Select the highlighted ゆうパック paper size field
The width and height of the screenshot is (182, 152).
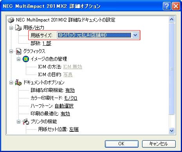[x=94, y=35]
